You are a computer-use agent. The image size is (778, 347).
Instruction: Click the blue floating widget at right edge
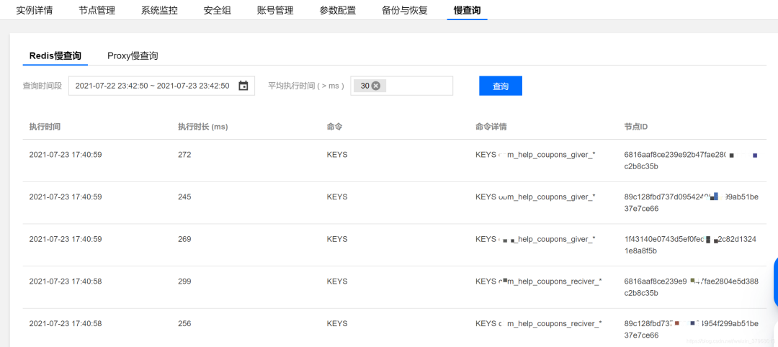pos(775,281)
